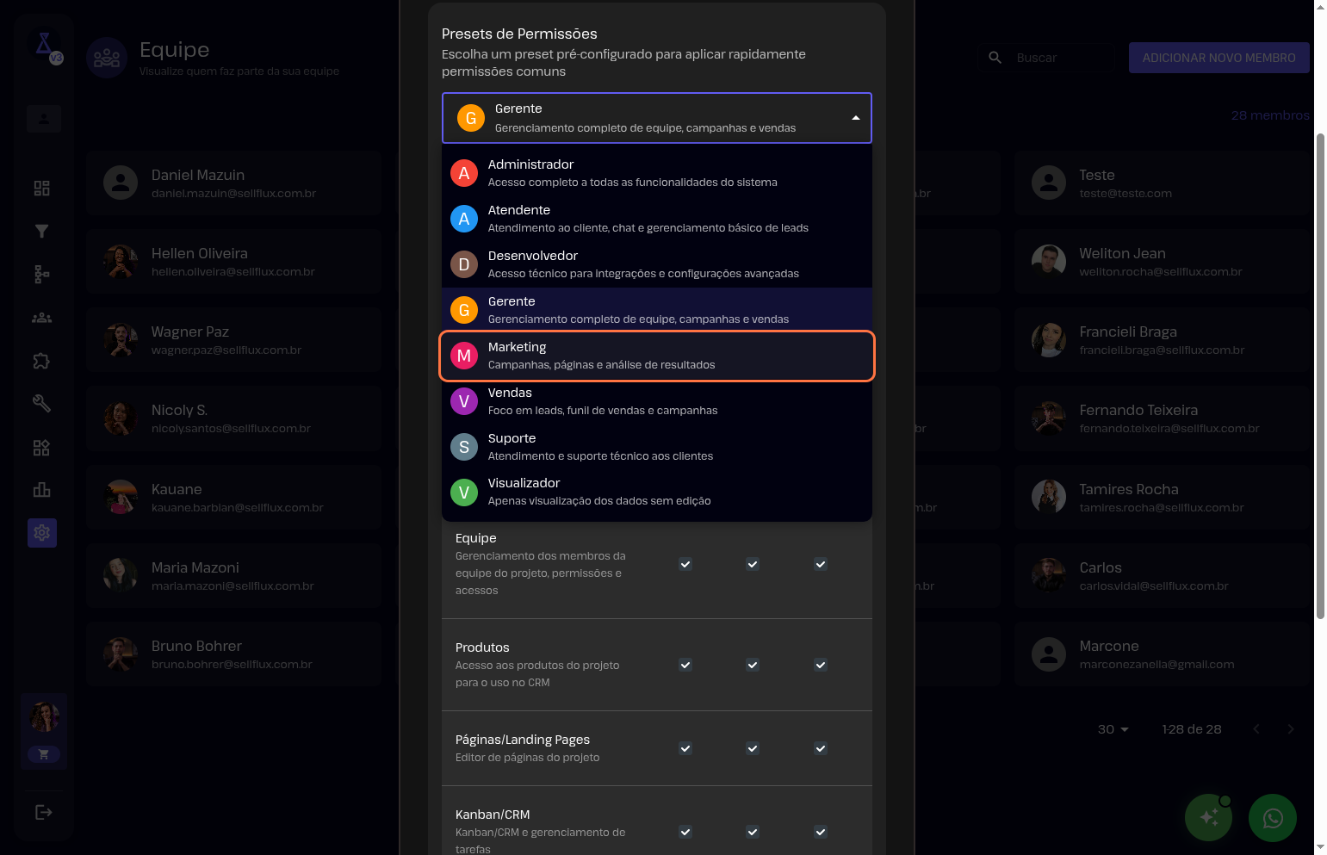Click the bar chart icon in the sidebar

click(x=41, y=490)
